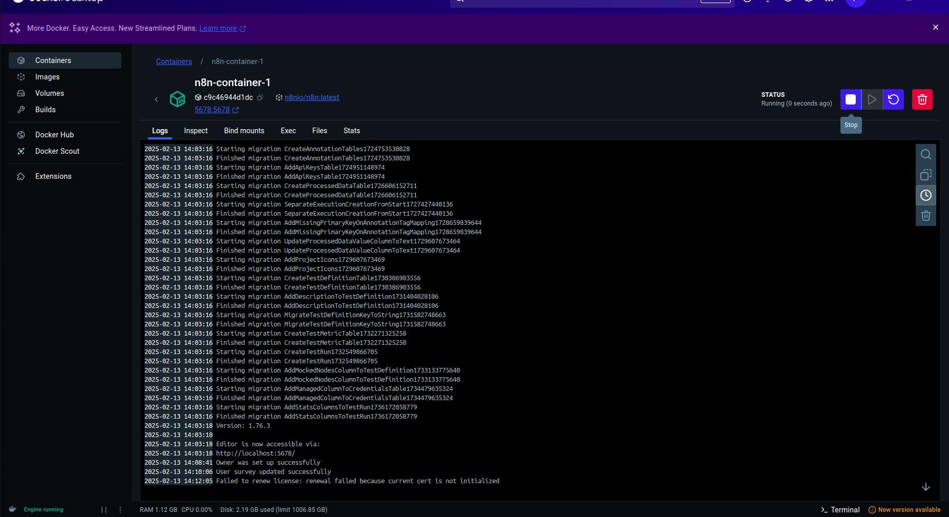The height and width of the screenshot is (517, 949).
Task: Collapse container details with the back chevron
Action: coord(157,99)
